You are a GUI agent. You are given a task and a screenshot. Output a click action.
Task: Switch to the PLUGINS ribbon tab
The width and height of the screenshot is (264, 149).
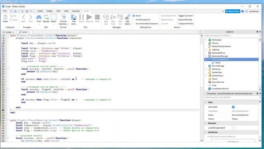tap(76, 11)
